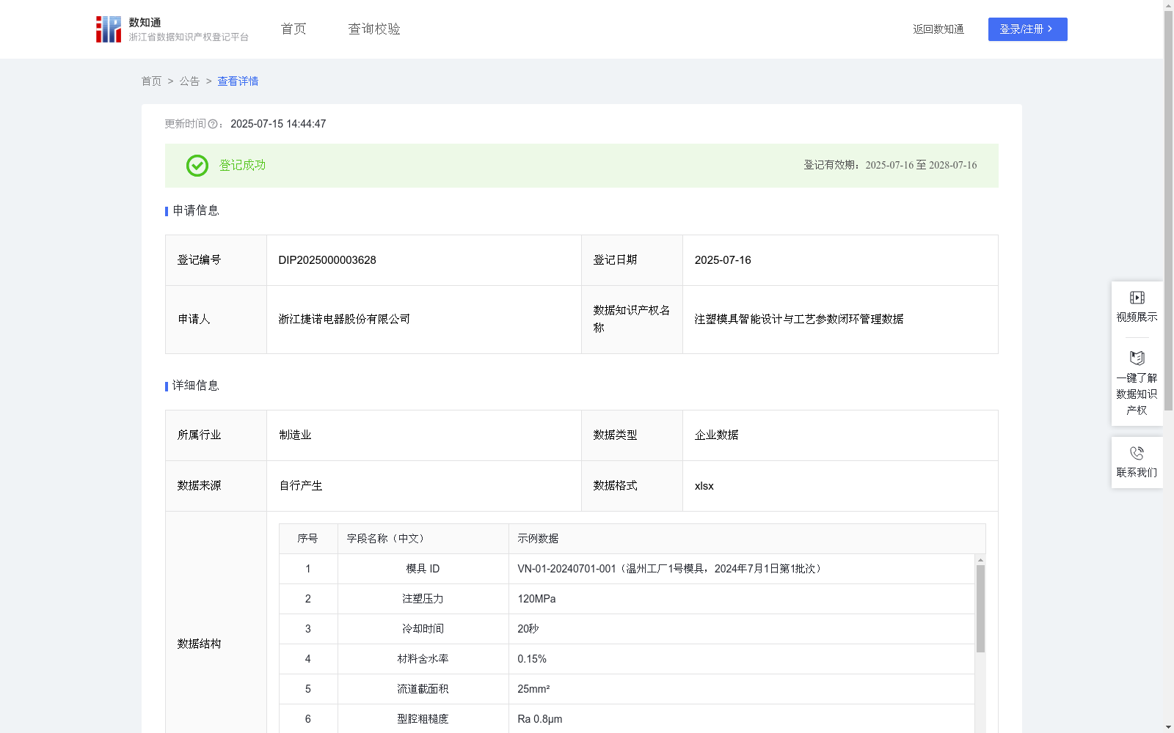Click the 数知通 platform logo
Image resolution: width=1174 pixels, height=733 pixels.
(172, 29)
